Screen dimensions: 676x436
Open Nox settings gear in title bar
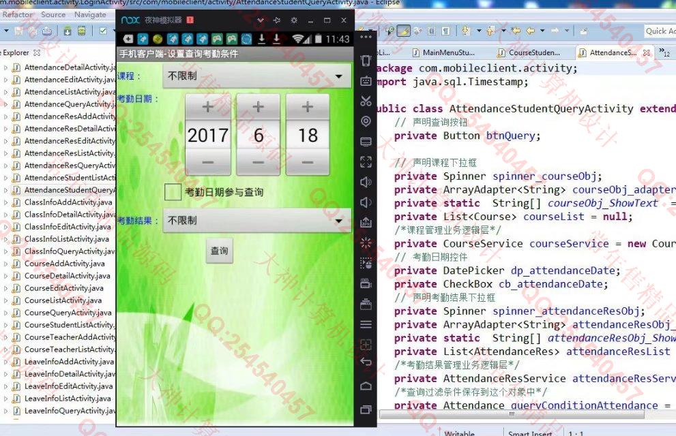coord(294,20)
